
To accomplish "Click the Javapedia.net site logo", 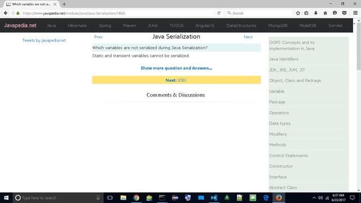I will pyautogui.click(x=20, y=25).
